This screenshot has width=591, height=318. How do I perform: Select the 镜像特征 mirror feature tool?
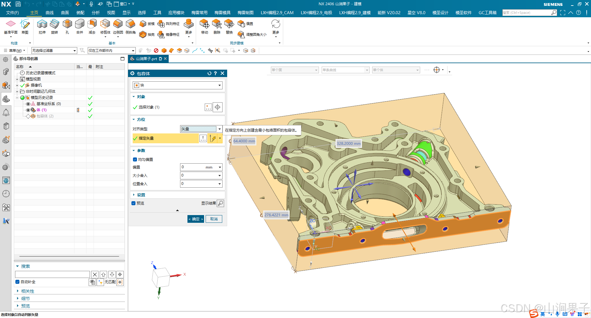tap(168, 35)
